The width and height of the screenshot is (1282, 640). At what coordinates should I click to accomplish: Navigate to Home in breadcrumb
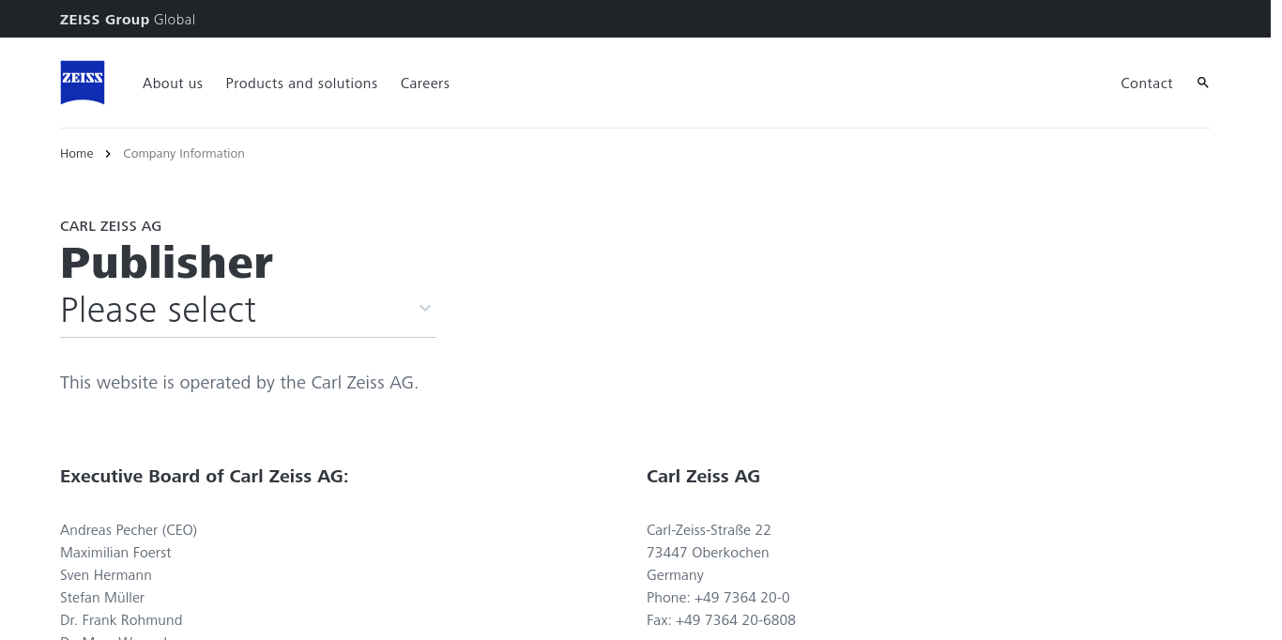pyautogui.click(x=77, y=154)
